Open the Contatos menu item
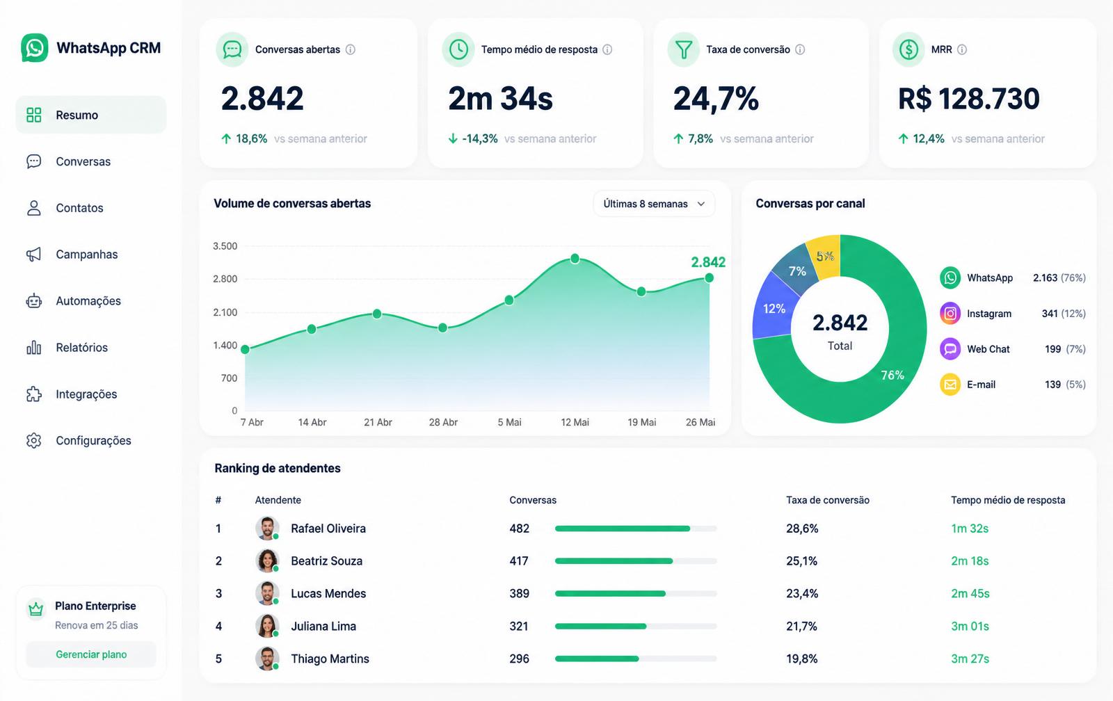 pyautogui.click(x=91, y=208)
